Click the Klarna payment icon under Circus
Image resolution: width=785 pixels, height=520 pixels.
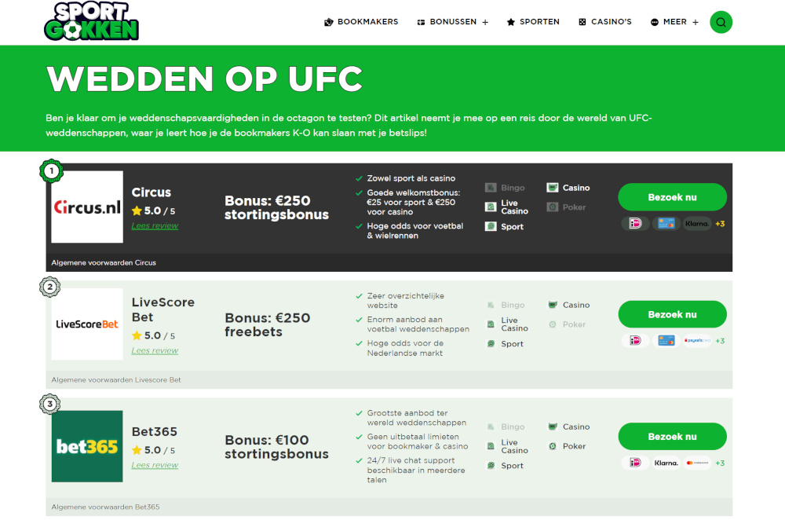coord(697,223)
